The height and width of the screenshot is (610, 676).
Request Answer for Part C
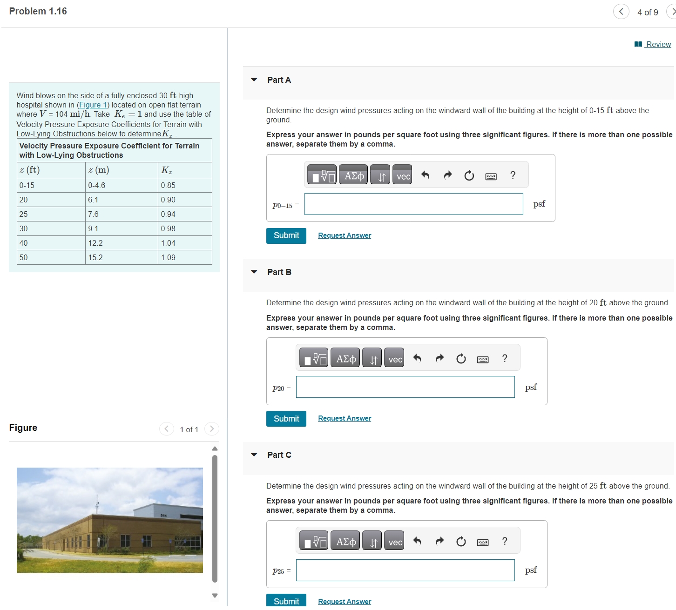point(345,602)
